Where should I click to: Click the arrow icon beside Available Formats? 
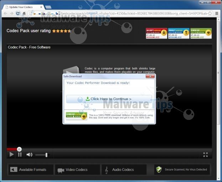point(14,170)
